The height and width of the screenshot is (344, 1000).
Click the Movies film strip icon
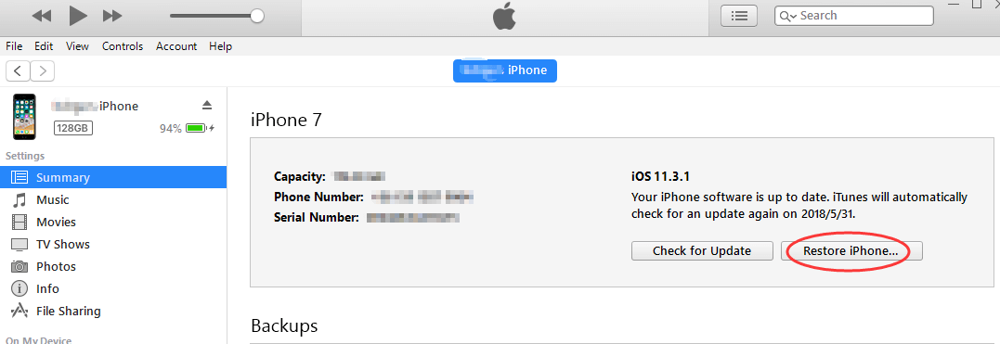(x=19, y=223)
